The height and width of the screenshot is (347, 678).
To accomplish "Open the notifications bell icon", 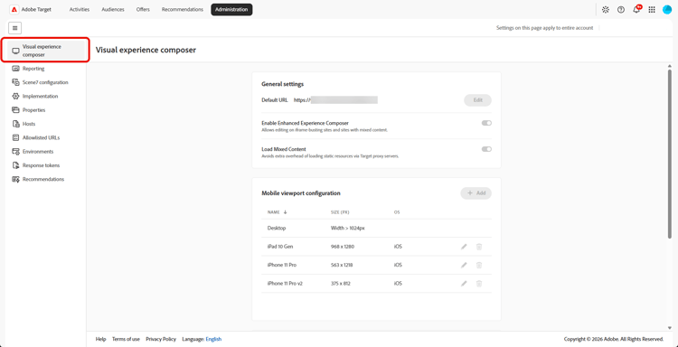I will (636, 10).
